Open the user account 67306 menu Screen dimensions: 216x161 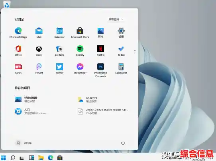coord(23,143)
